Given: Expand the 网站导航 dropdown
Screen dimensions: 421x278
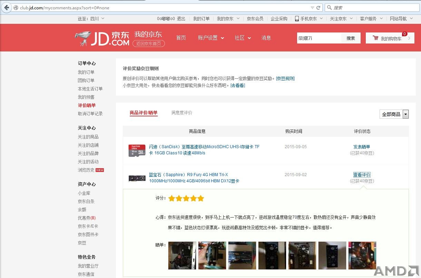Looking at the screenshot, I should pos(401,19).
